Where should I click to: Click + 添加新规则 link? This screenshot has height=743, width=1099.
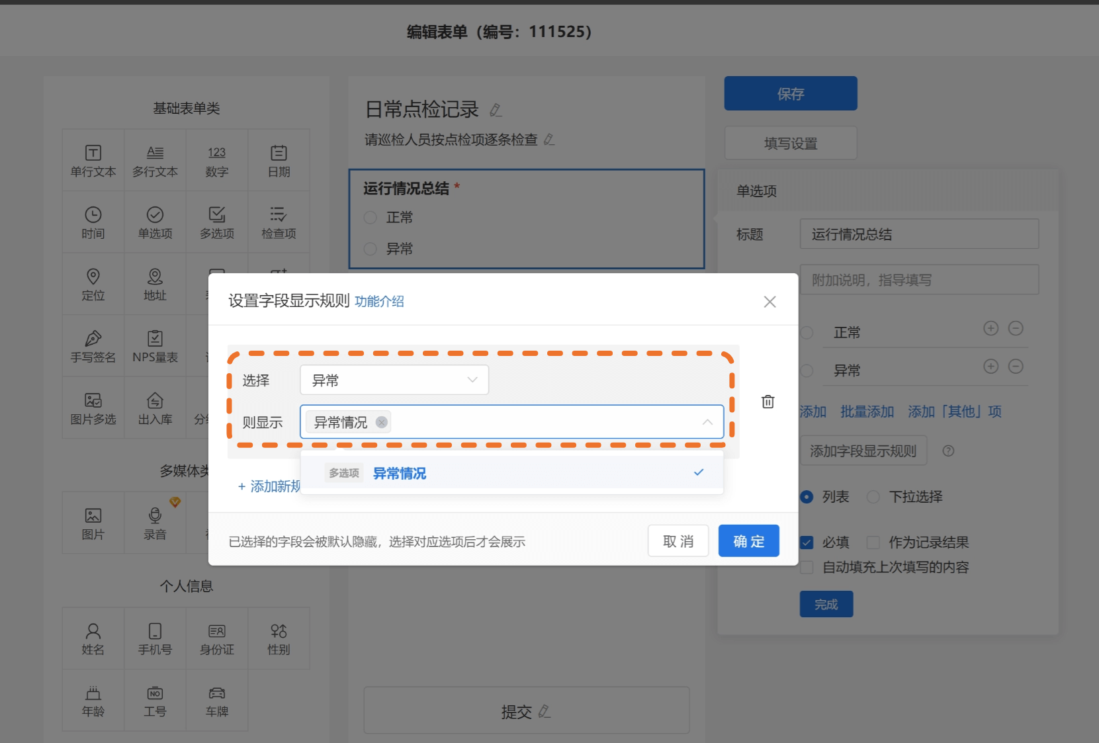pos(269,486)
